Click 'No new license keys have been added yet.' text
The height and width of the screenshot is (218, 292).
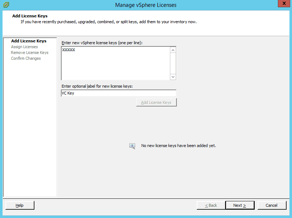point(178,146)
